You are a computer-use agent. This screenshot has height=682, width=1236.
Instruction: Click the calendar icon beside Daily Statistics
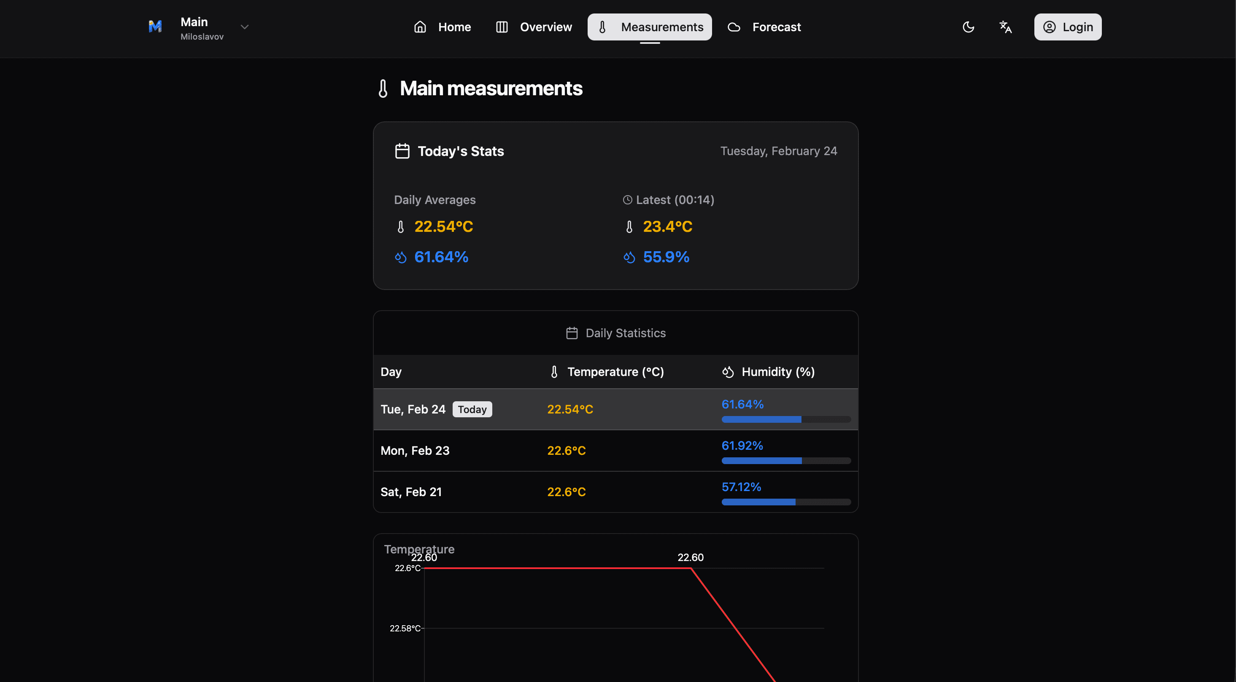click(572, 333)
